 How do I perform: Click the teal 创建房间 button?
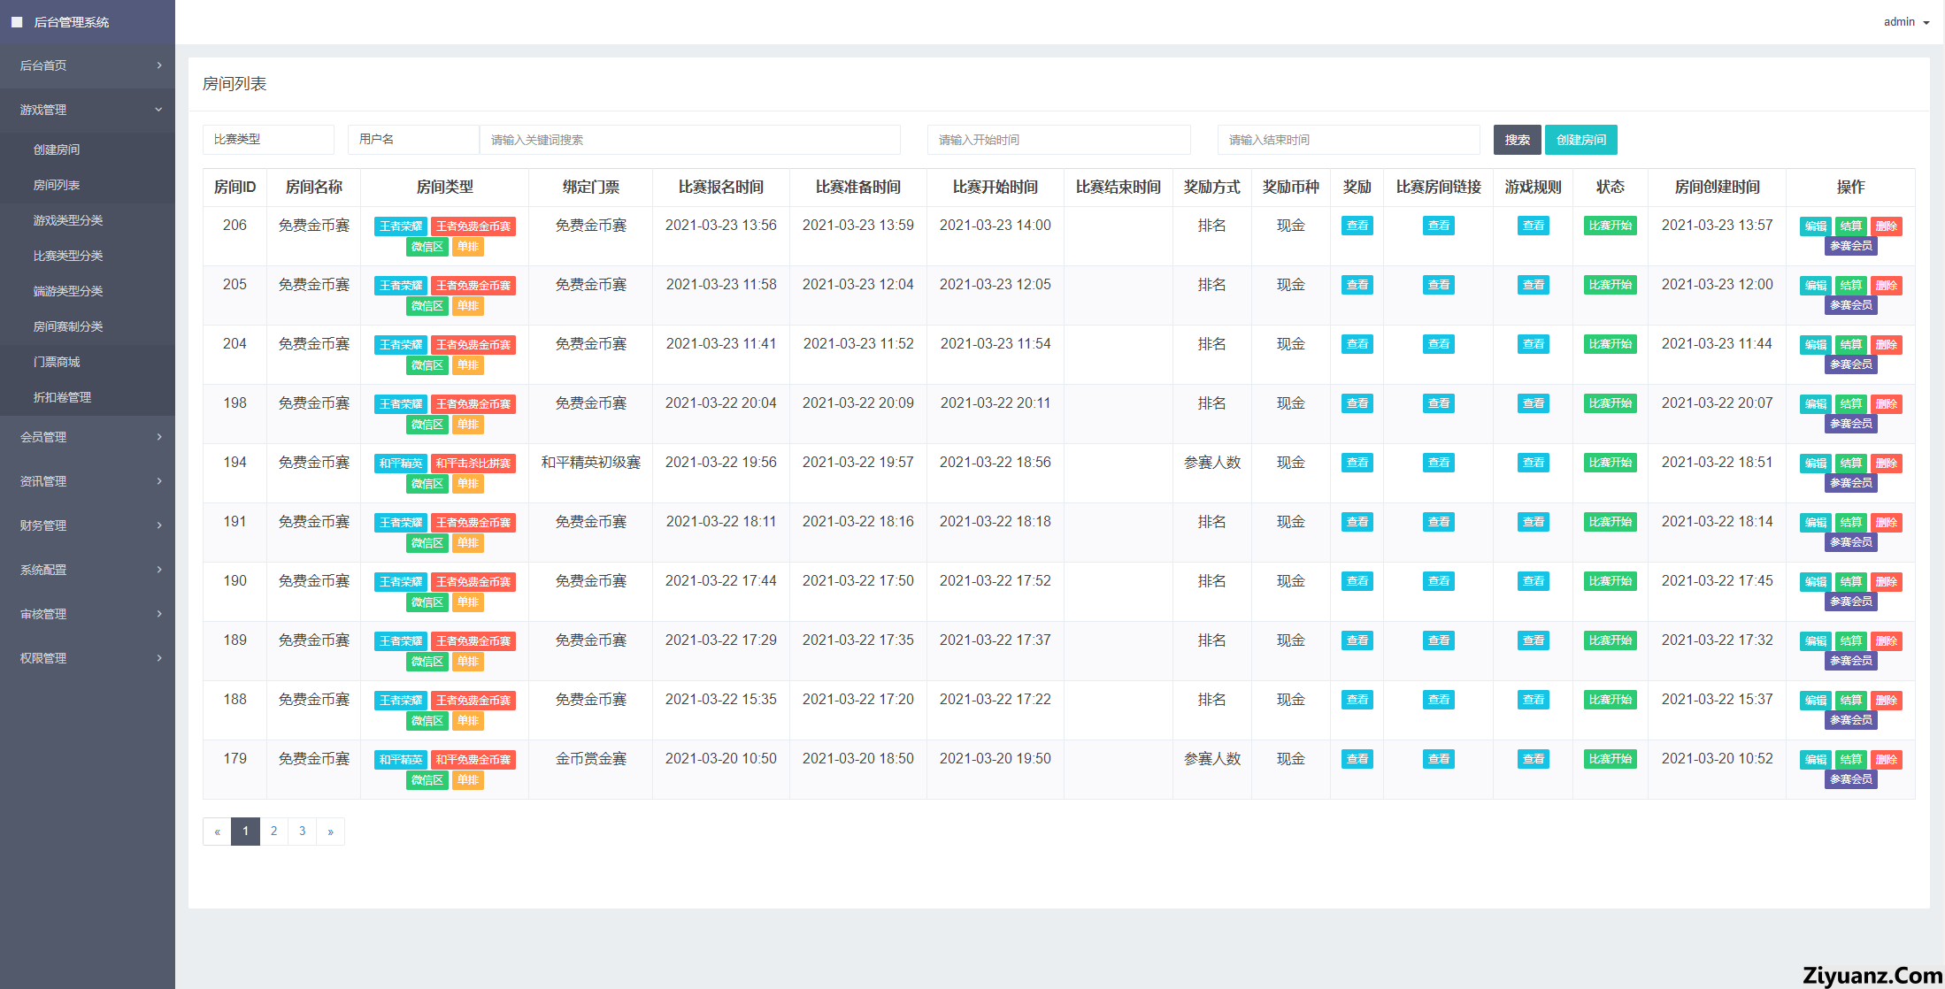tap(1581, 140)
